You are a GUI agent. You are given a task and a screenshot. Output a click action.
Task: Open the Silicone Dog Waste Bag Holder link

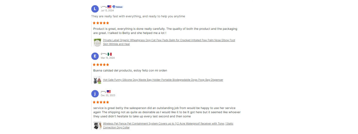[x=163, y=80]
